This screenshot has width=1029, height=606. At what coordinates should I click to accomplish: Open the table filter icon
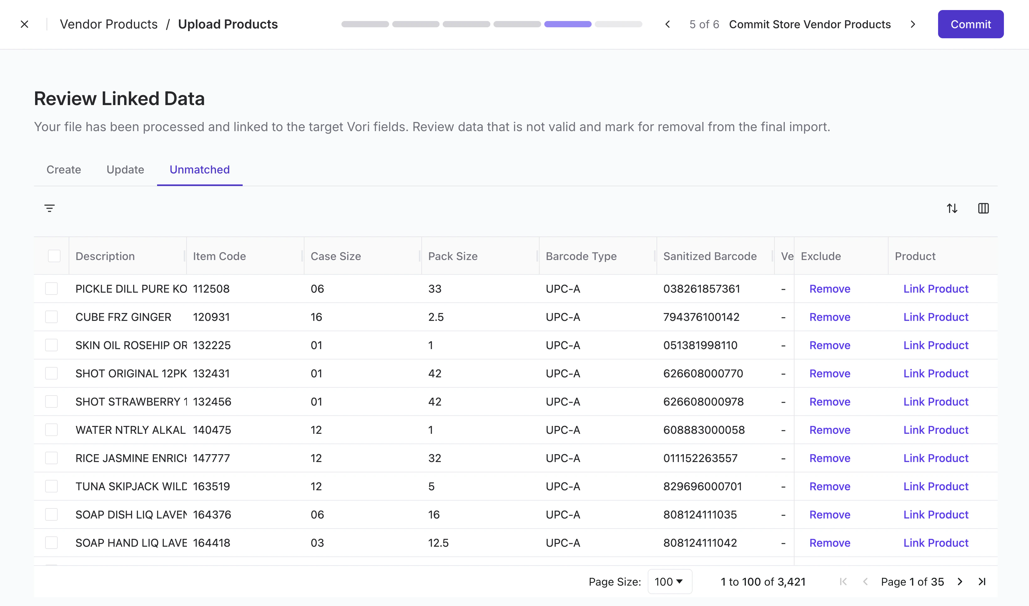(50, 208)
